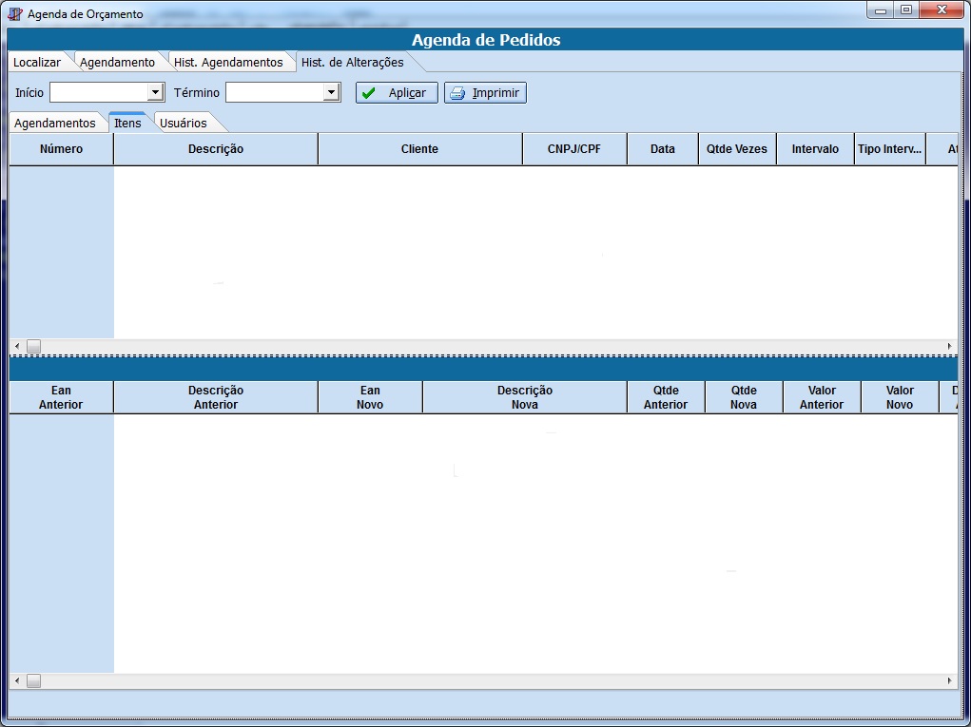The image size is (971, 727).
Task: Close the Agenda de Orçamento window
Action: coord(942,10)
